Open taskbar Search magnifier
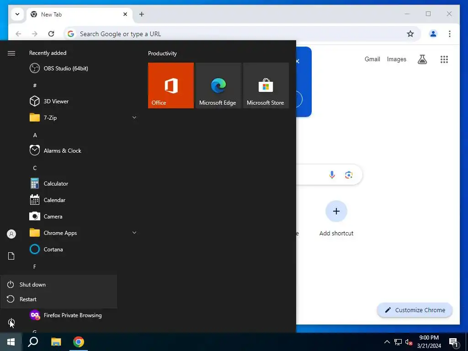Viewport: 468px width, 351px height. (x=33, y=342)
